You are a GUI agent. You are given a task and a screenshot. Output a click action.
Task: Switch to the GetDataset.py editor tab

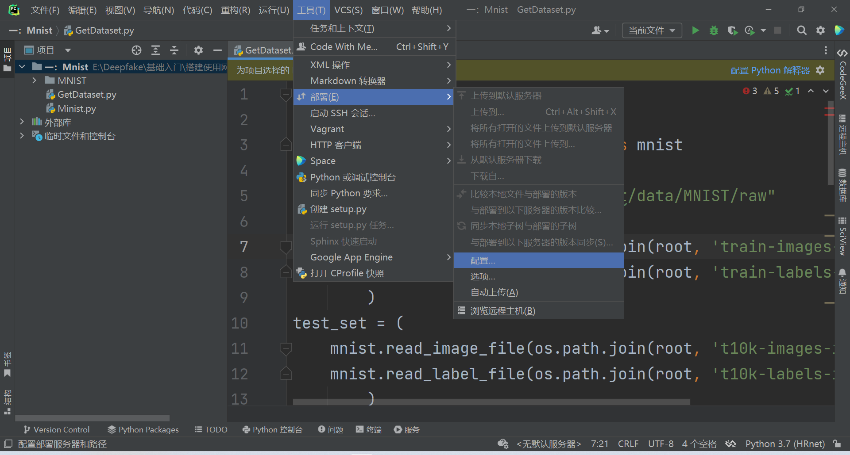click(x=263, y=50)
